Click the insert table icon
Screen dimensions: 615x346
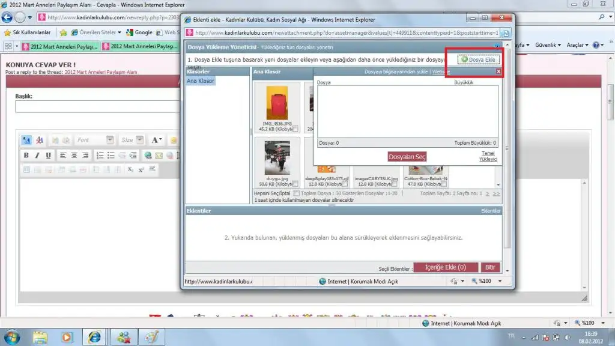26,169
